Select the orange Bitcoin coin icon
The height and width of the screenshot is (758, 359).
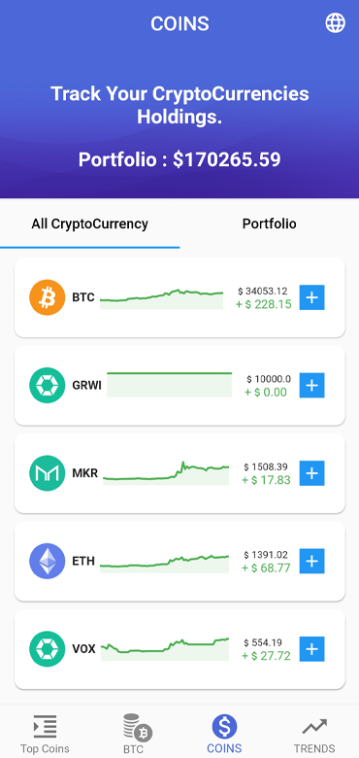pos(48,297)
